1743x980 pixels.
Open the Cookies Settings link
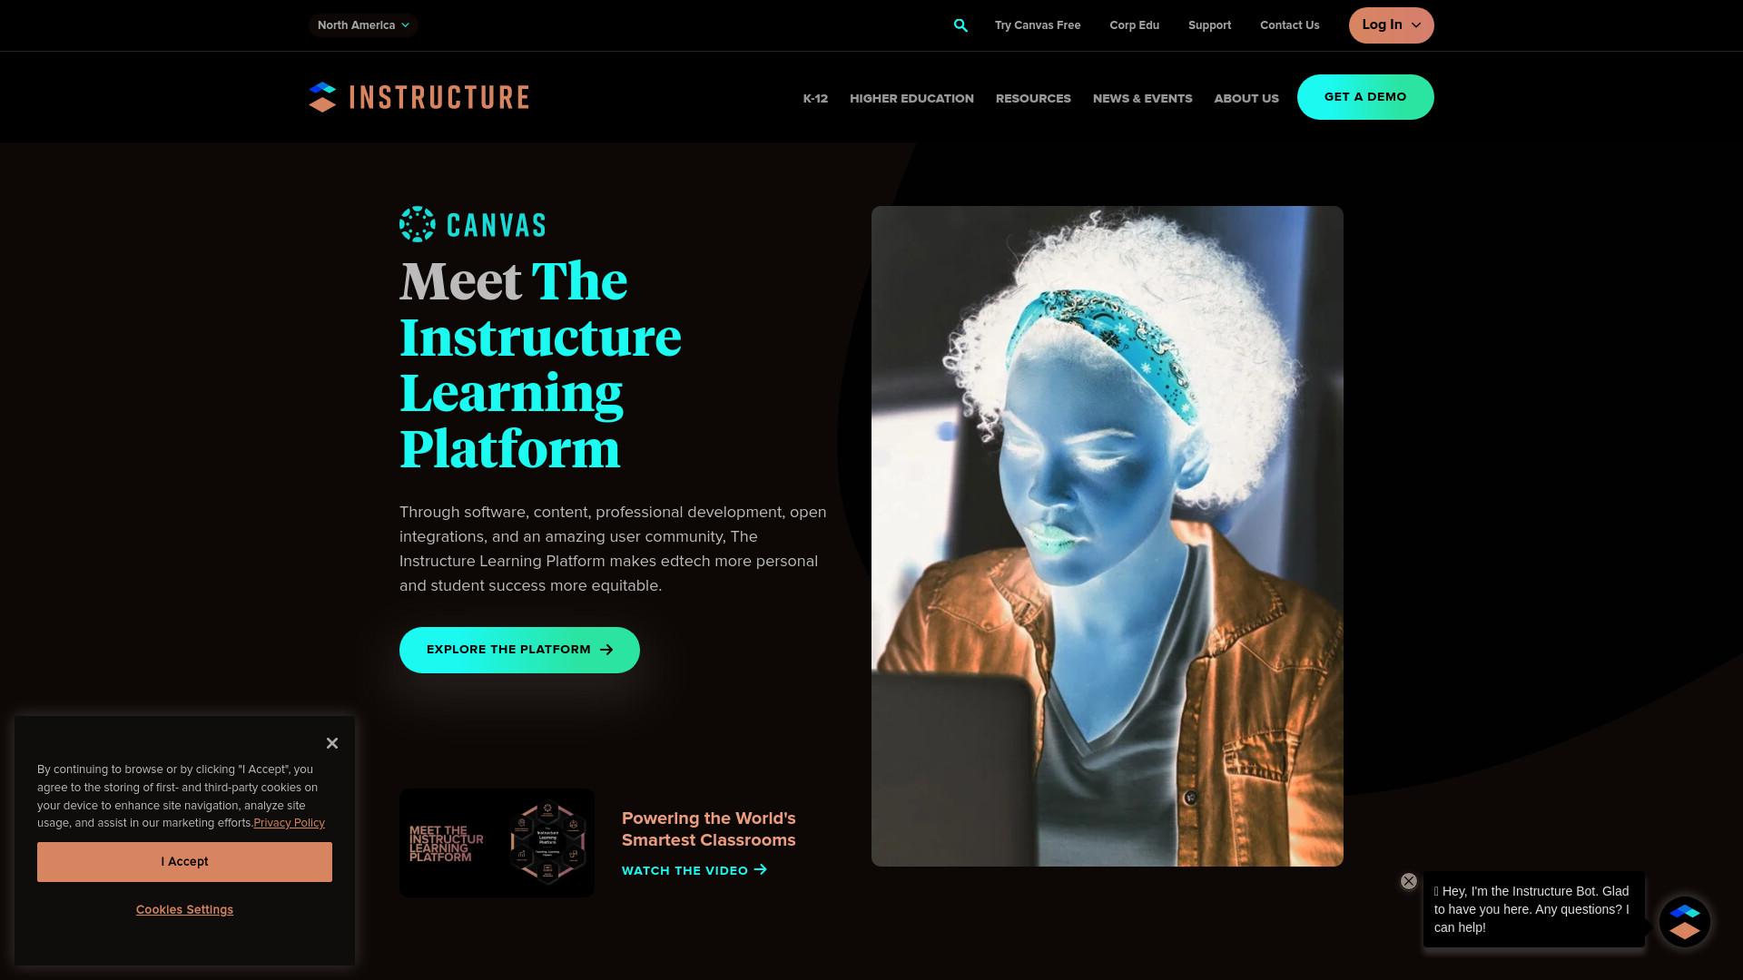coord(184,909)
